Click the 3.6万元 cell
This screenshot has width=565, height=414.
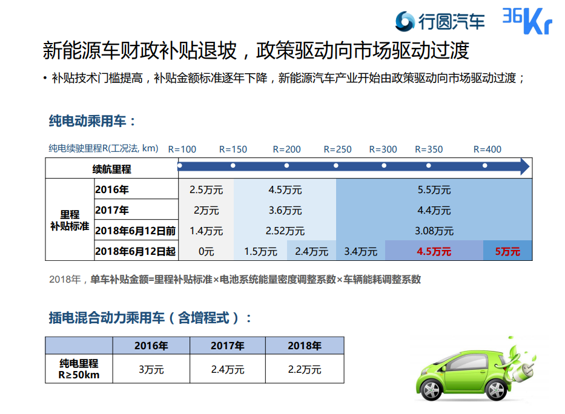(x=285, y=210)
